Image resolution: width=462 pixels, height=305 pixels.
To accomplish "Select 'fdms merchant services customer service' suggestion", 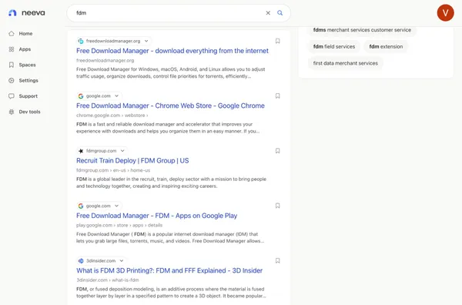I will [362, 30].
